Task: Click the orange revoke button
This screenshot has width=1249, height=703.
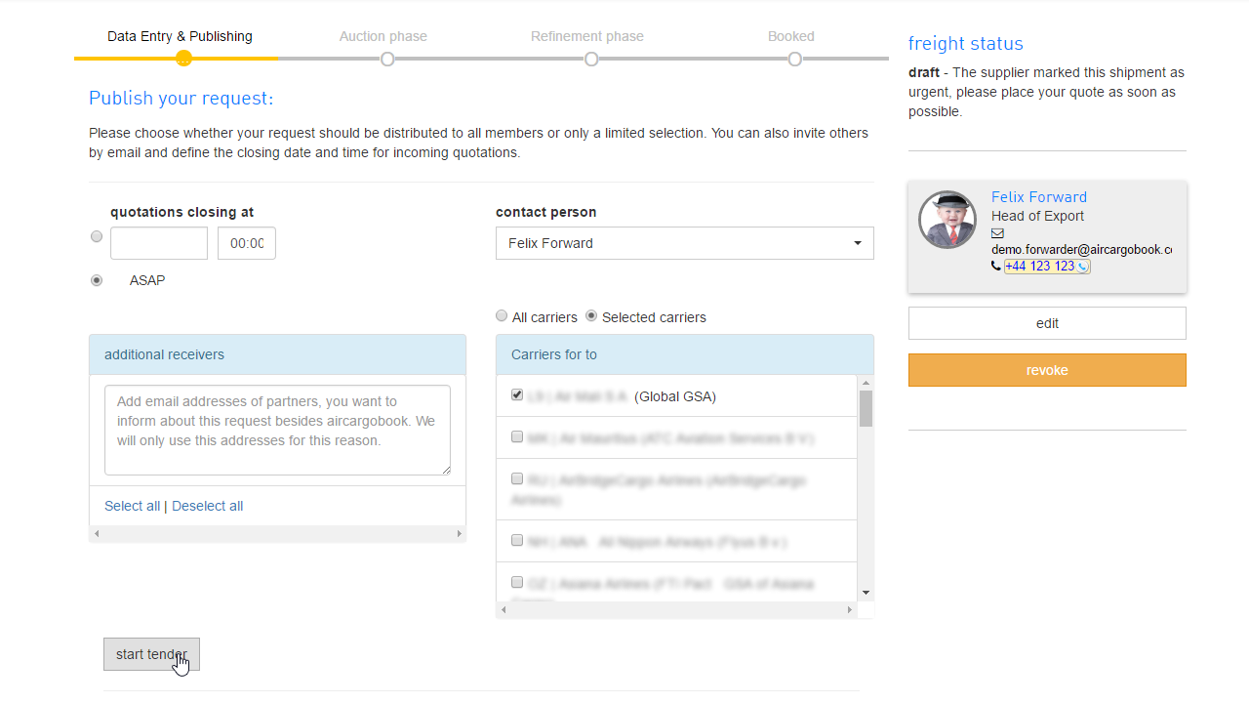Action: pos(1047,370)
